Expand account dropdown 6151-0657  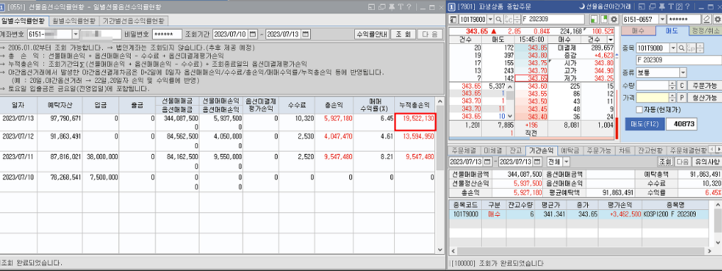[x=662, y=19]
